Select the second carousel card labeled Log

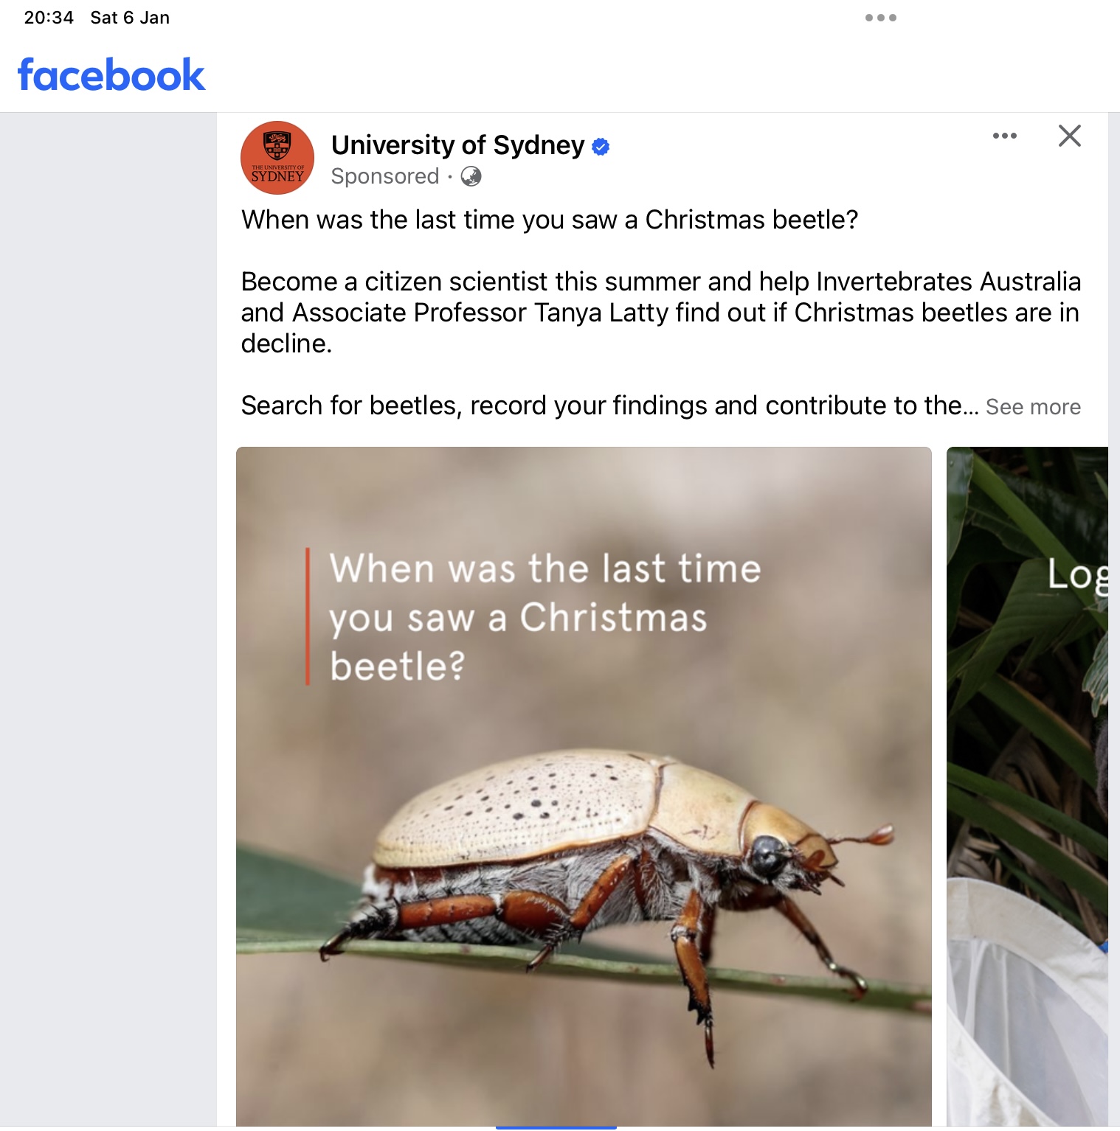1027,786
